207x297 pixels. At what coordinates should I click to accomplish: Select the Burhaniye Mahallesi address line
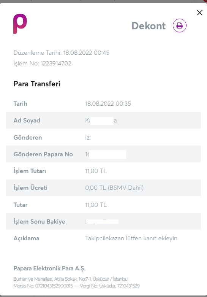tap(71, 279)
